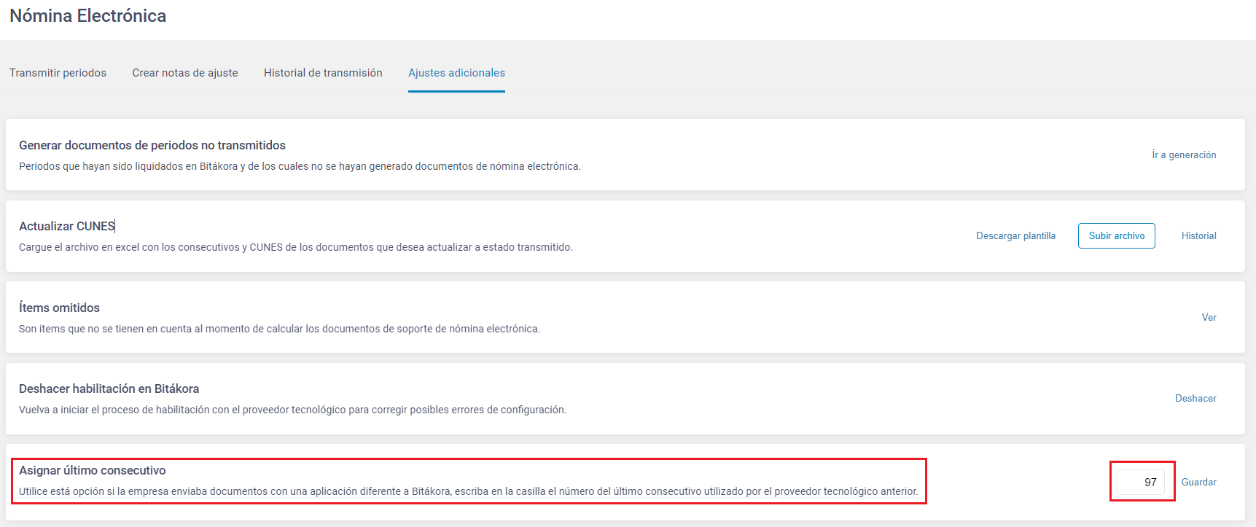The height and width of the screenshot is (527, 1256).
Task: Click the Actualizar CUNES heading
Action: tap(67, 226)
